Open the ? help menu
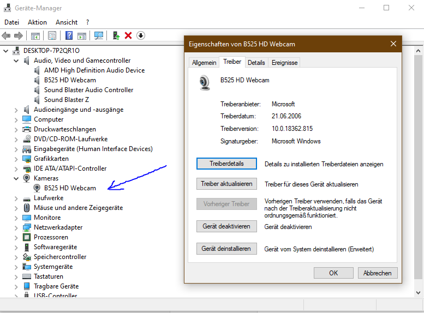Image resolution: width=424 pixels, height=313 pixels. coord(87,22)
